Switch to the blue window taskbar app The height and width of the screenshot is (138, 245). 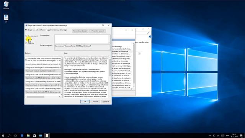tap(41, 135)
